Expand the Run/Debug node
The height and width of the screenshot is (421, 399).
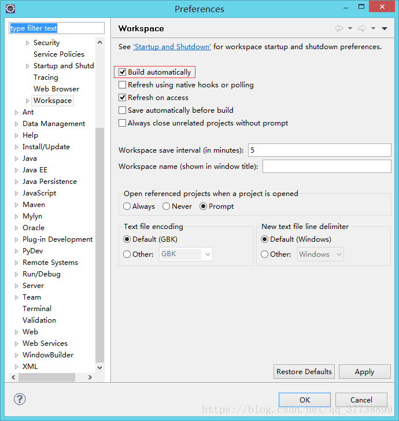[x=16, y=274]
